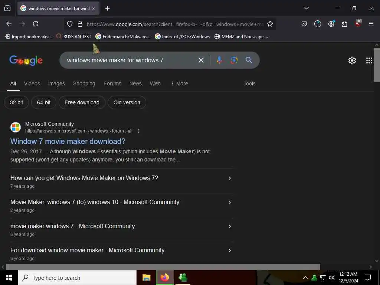Open the tracking protection shield
Screen dimensions: 380x285
(x=70, y=24)
